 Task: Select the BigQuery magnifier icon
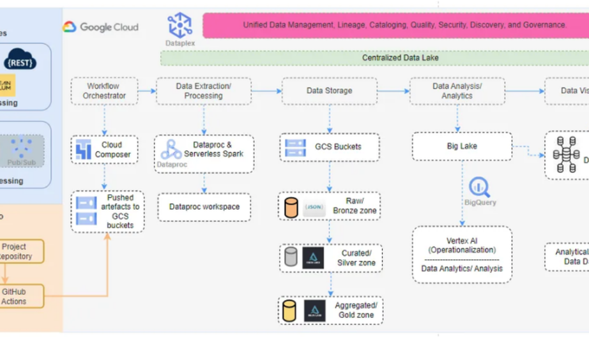tap(479, 187)
